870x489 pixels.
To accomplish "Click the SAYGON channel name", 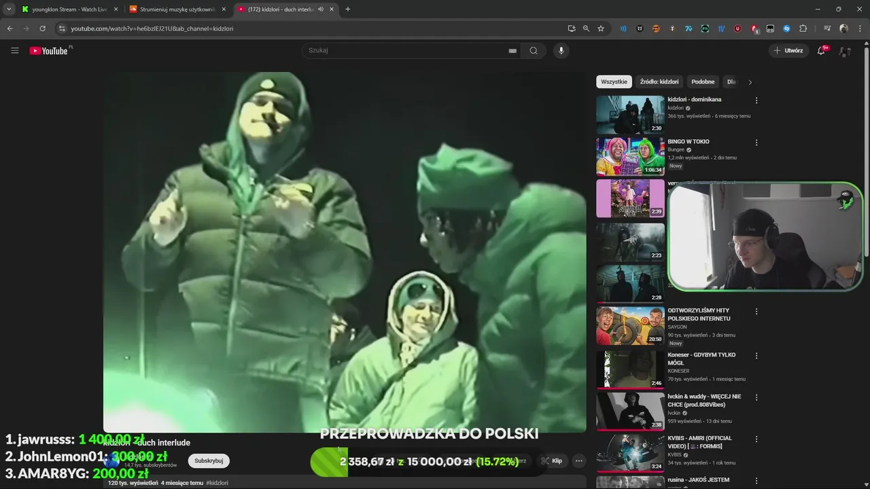I will (x=677, y=327).
